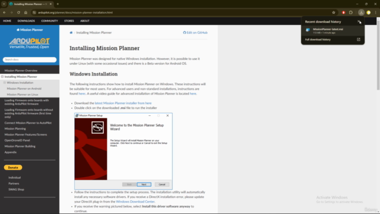Open latest Mission Planner installer link

pos(123,103)
